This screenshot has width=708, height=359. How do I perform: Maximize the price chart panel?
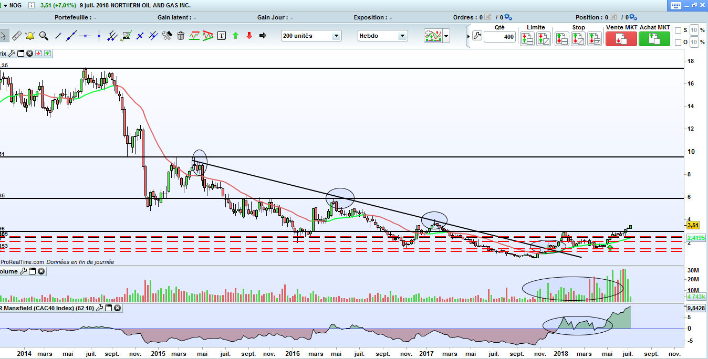[x=20, y=53]
